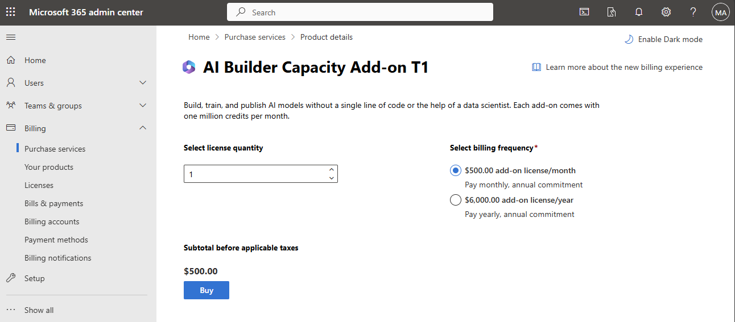Image resolution: width=735 pixels, height=322 pixels.
Task: Open the settings gear
Action: (x=666, y=12)
